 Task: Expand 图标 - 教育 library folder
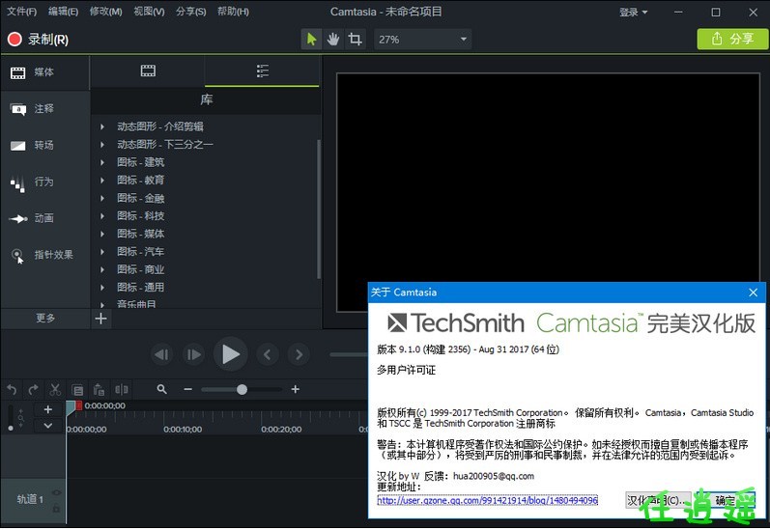(102, 181)
